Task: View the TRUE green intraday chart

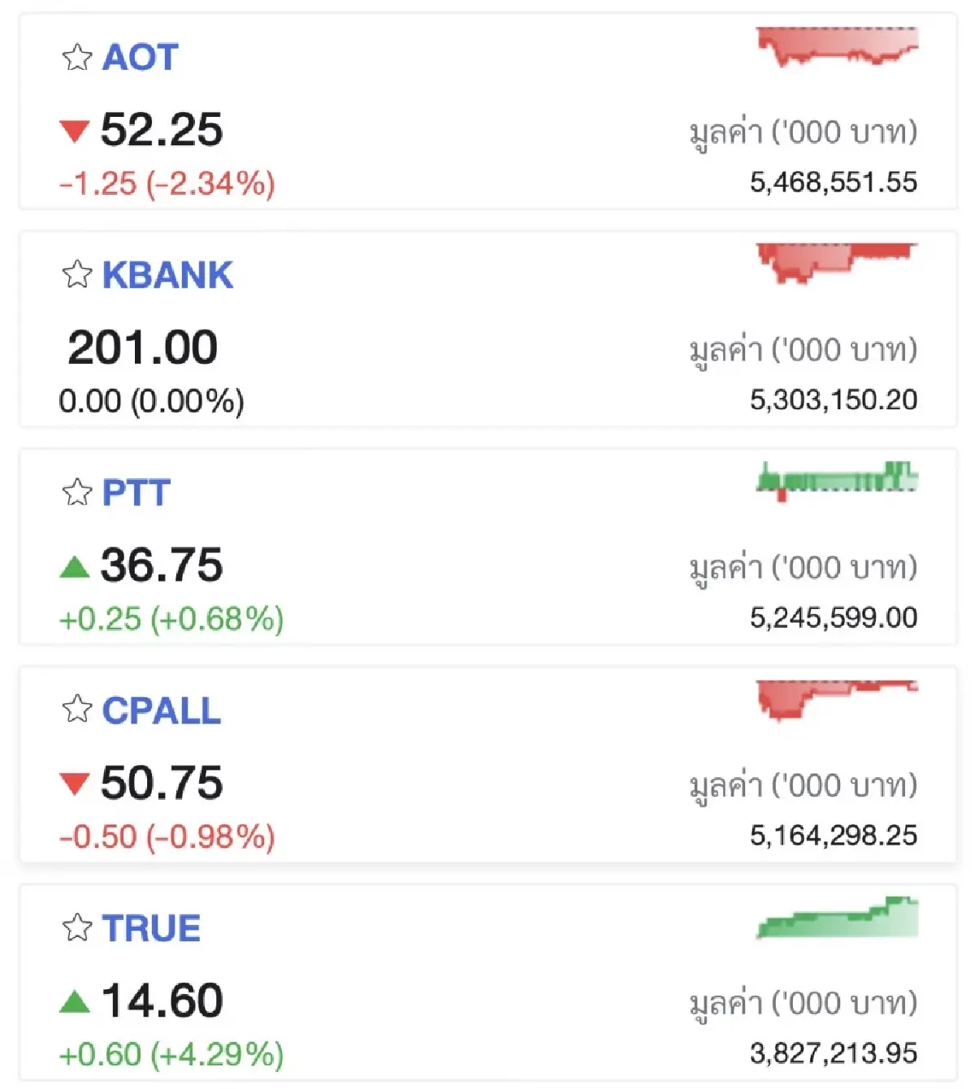Action: 836,918
